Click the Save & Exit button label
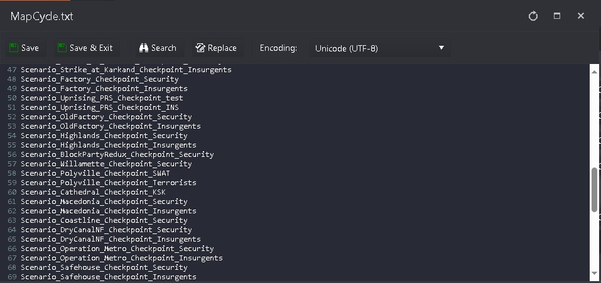The width and height of the screenshot is (601, 283). click(x=91, y=48)
